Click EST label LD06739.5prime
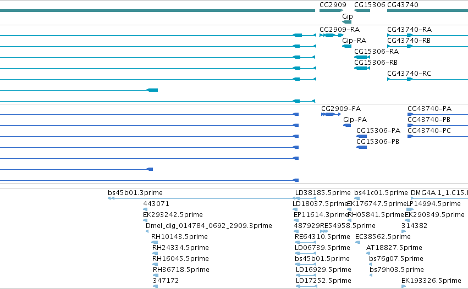Screen dimensions: 468x289 pyautogui.click(x=322, y=248)
